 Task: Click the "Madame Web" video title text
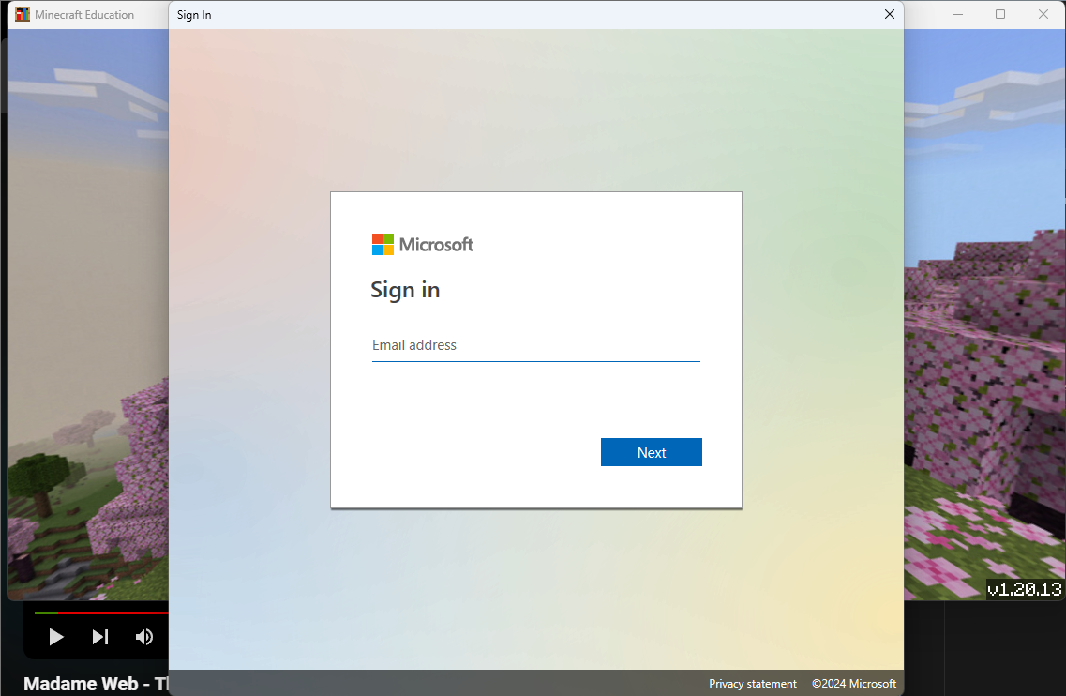click(x=96, y=684)
